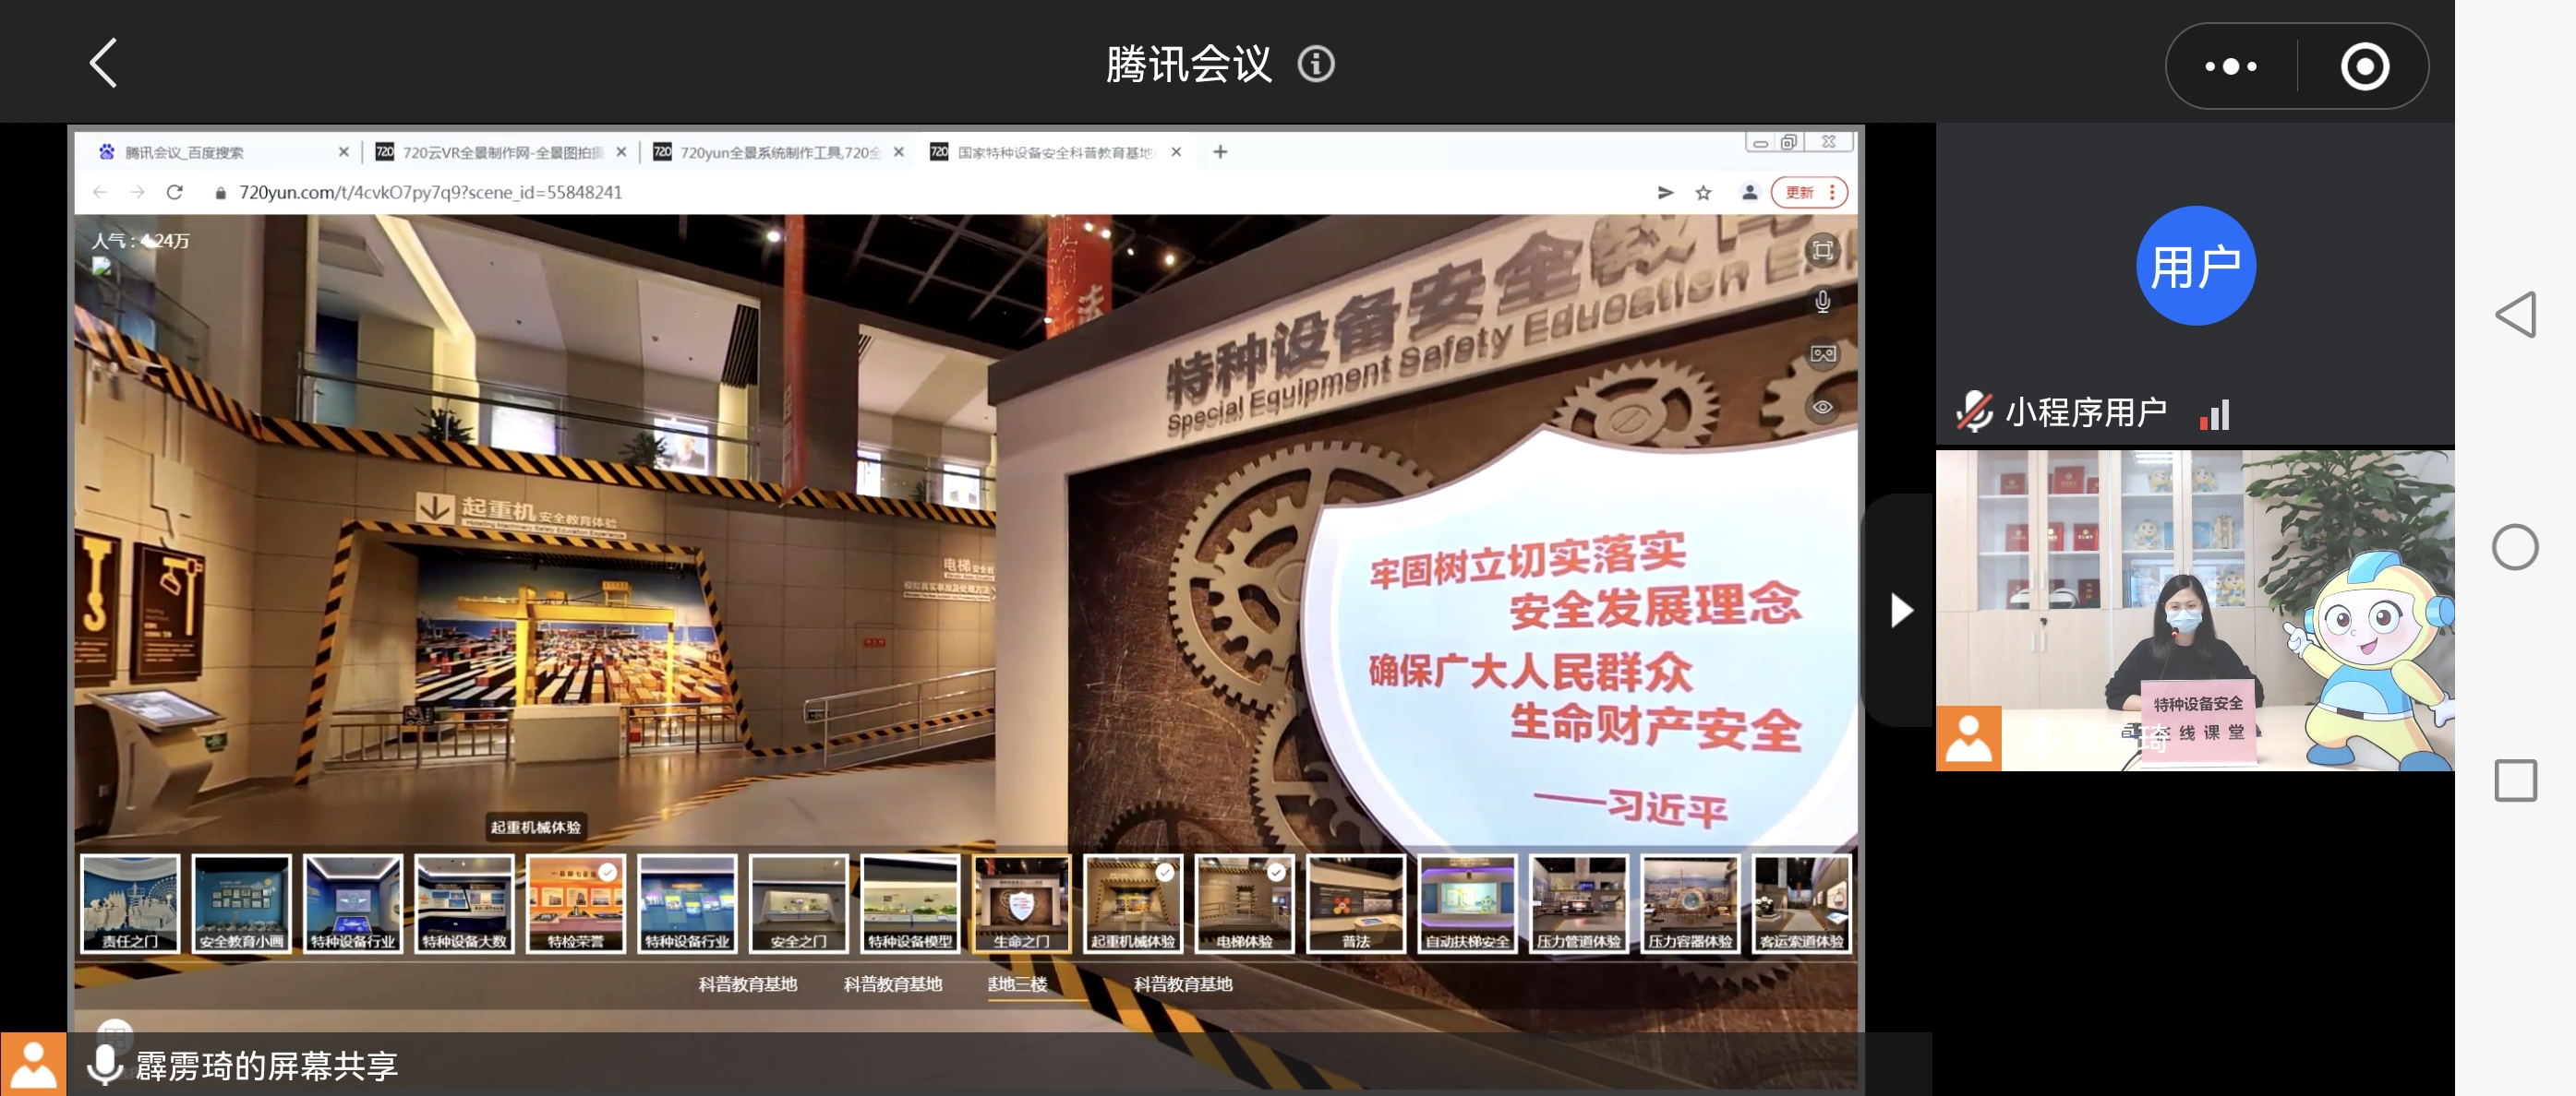
Task: Close the 腾讯会议_百度搜索 tab
Action: click(343, 152)
